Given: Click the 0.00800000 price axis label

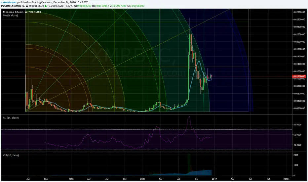Looking at the screenshot, I should click(x=299, y=86).
